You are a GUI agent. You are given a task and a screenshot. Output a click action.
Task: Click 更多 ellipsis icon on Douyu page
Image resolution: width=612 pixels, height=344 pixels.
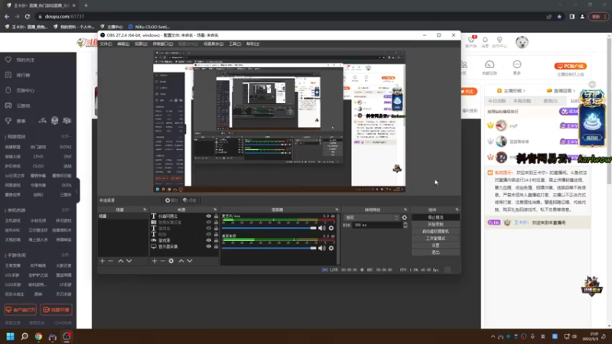pos(517,67)
